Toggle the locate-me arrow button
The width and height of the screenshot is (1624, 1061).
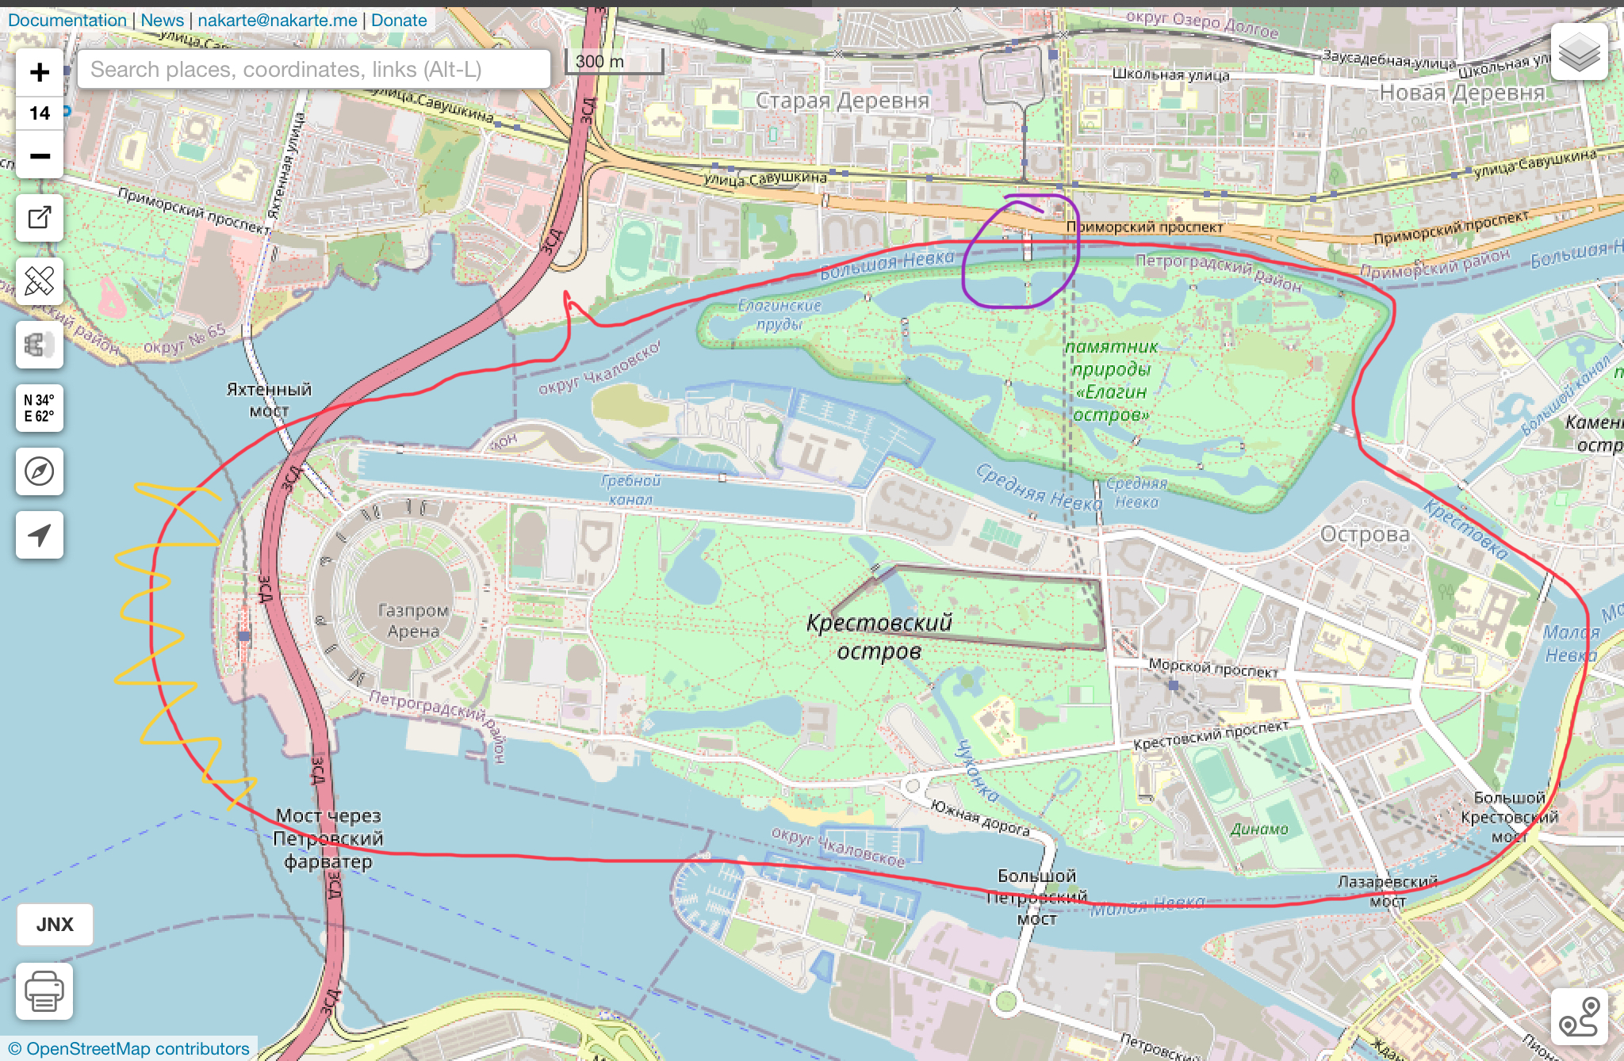coord(40,535)
